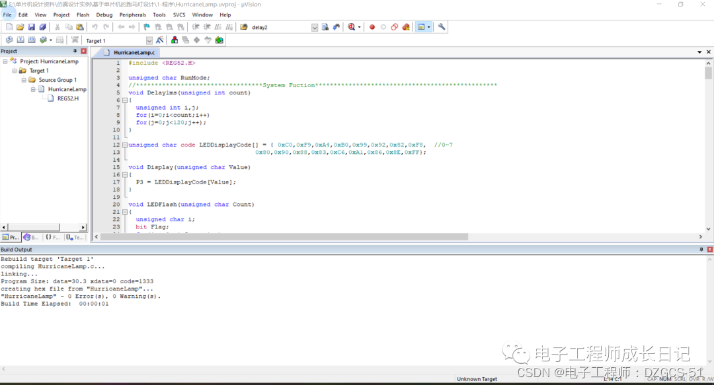Open a file with the folder icon

20,27
